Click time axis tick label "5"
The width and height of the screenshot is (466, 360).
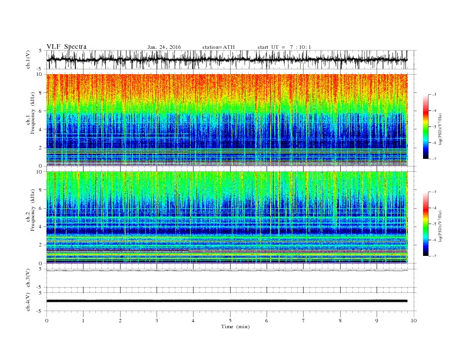(230, 321)
